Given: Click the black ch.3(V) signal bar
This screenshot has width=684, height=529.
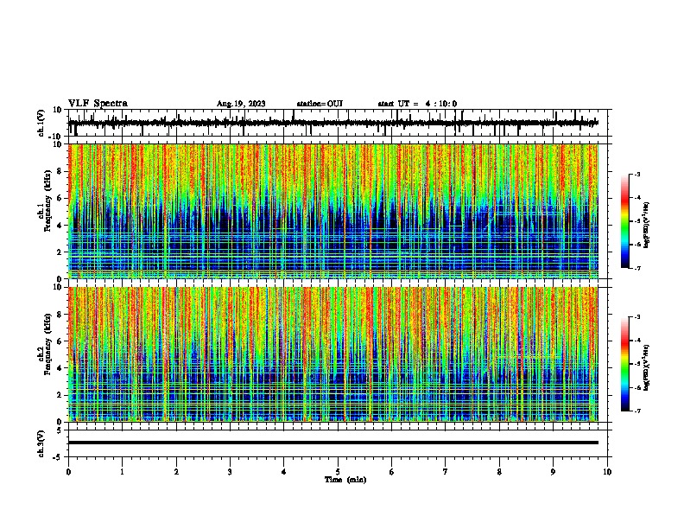Looking at the screenshot, I should click(333, 443).
